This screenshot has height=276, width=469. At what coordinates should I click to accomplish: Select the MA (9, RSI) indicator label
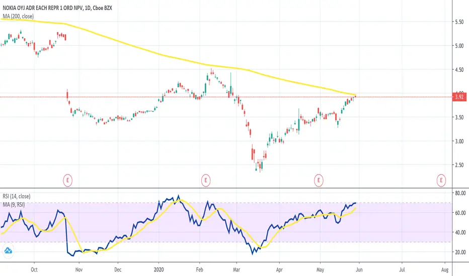(14, 205)
